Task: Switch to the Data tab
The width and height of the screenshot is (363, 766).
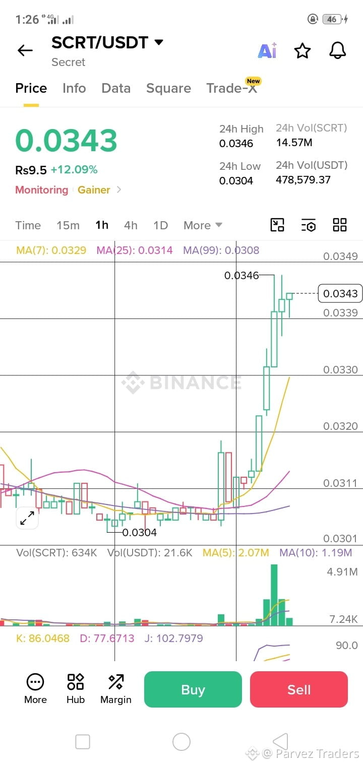Action: (x=116, y=88)
